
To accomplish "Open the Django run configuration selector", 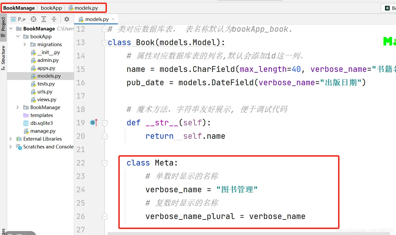I will coord(389,8).
